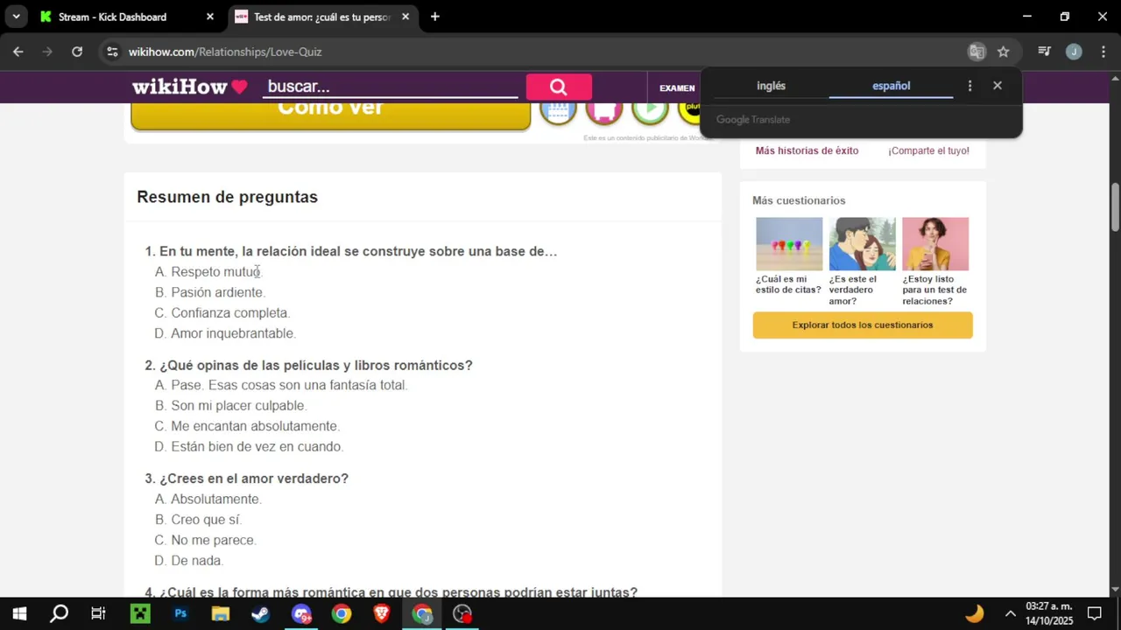The width and height of the screenshot is (1121, 630).
Task: Launch Minecraft from the taskbar
Action: [x=140, y=613]
